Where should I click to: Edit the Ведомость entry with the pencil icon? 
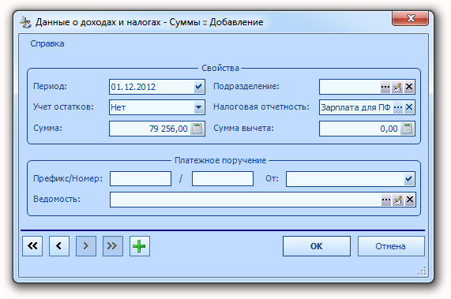[398, 200]
